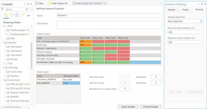Click the Apply changes button

tap(128, 107)
